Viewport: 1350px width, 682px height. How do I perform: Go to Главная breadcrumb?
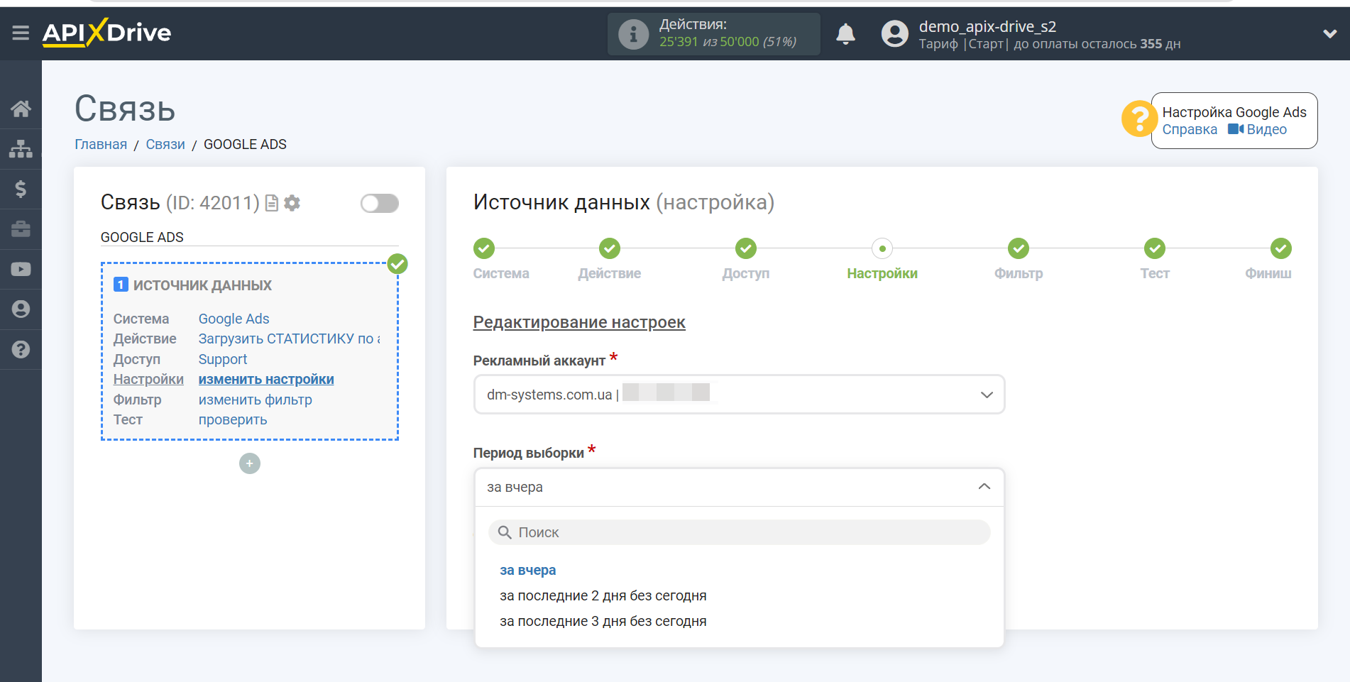[101, 144]
